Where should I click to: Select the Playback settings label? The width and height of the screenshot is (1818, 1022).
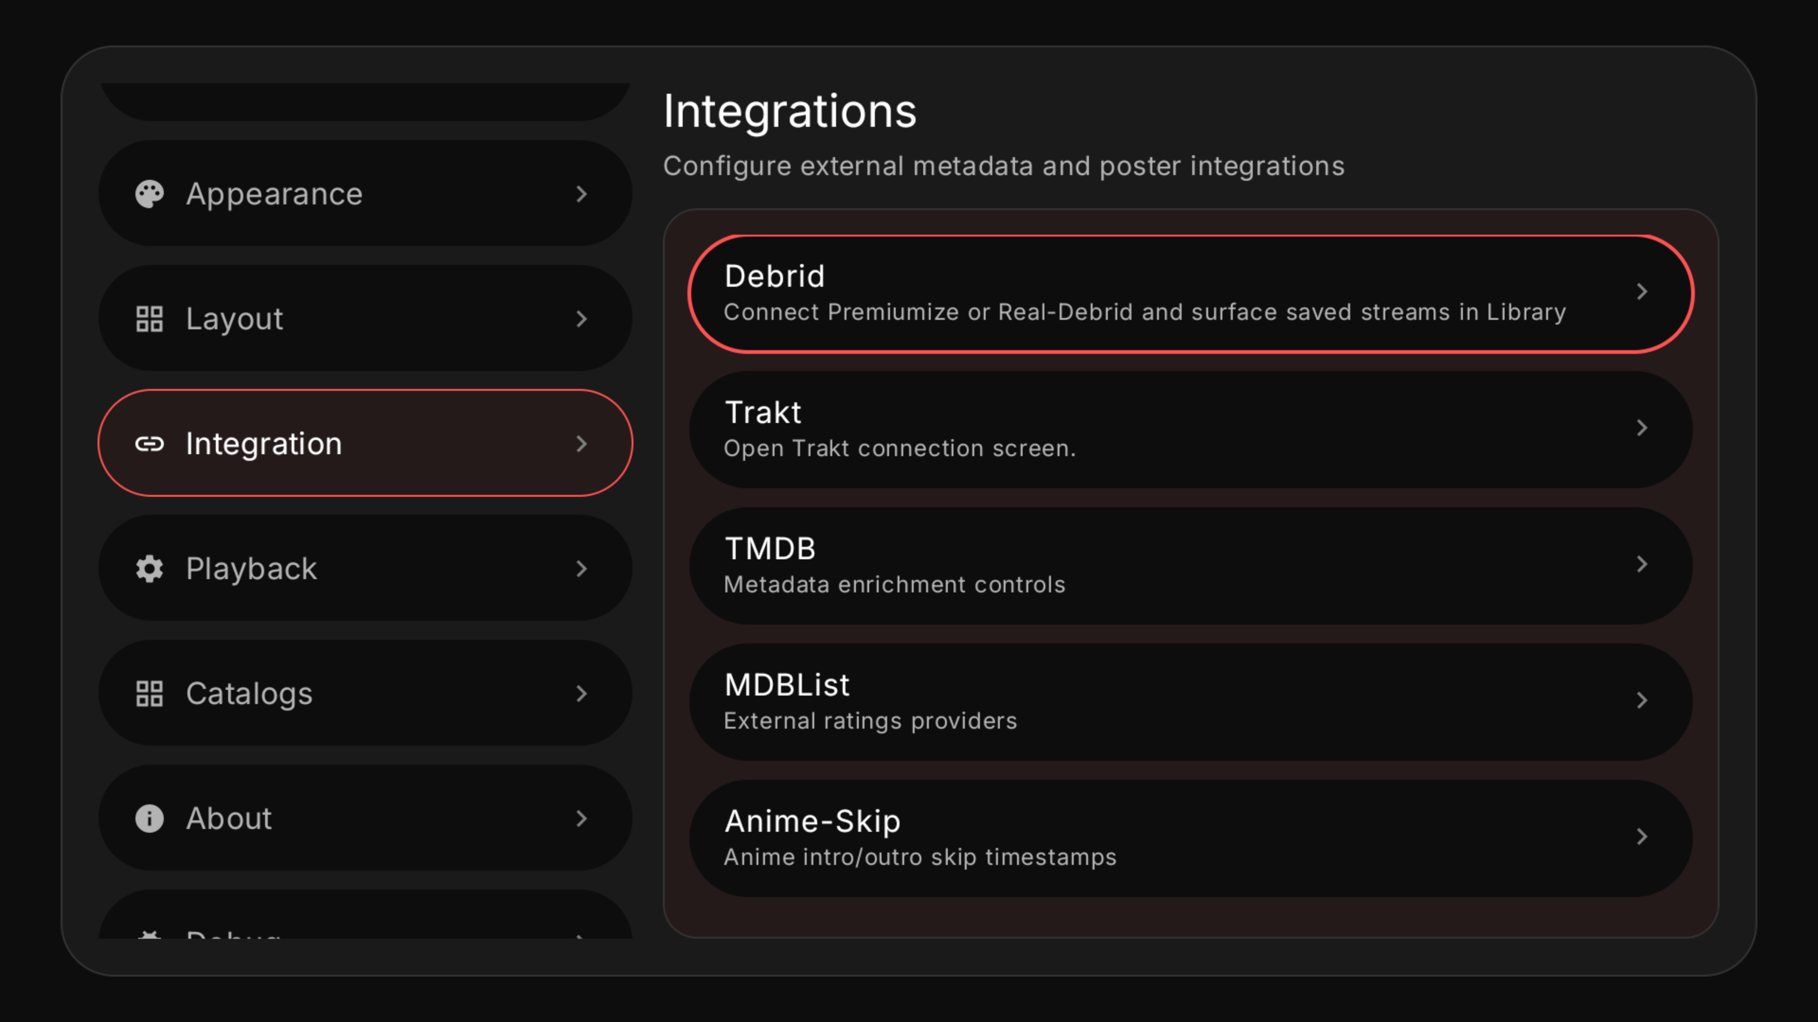click(251, 568)
